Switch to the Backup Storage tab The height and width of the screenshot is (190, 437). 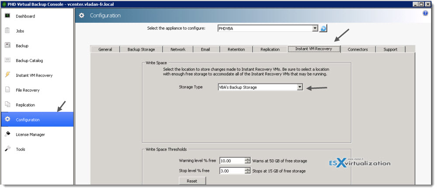tap(141, 49)
